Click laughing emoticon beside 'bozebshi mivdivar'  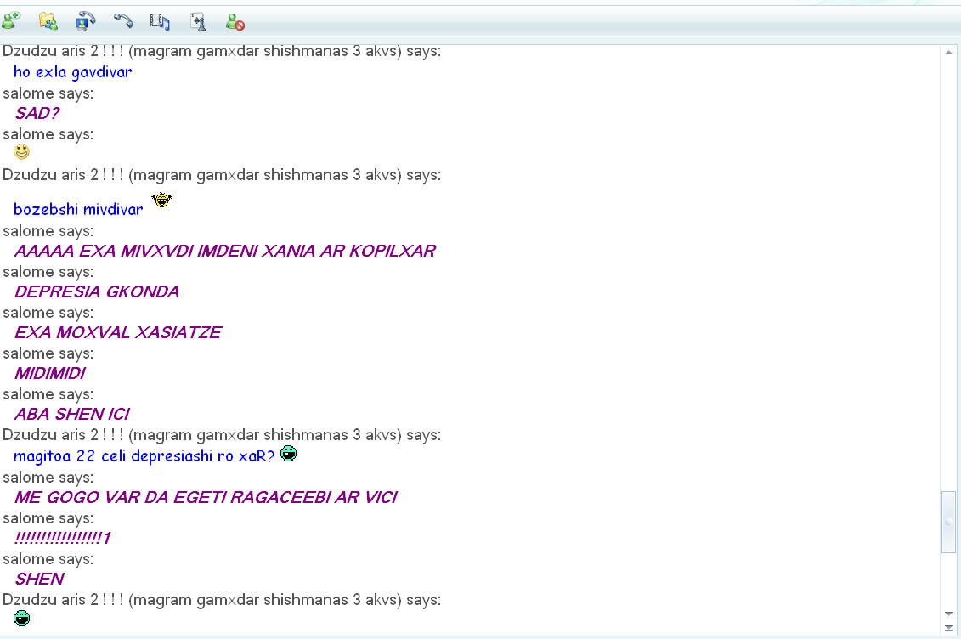161,200
